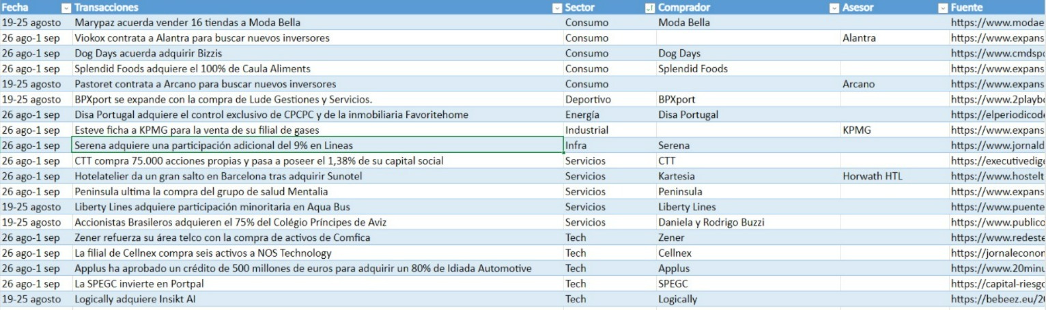Screen dimensions: 1046x310
Task: Select the 'Alantra' asesor cell
Action: point(894,38)
